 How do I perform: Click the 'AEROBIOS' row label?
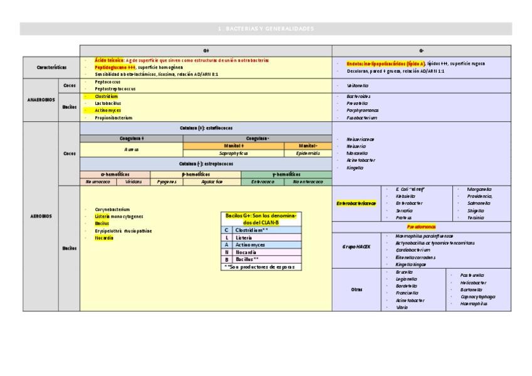click(x=39, y=215)
